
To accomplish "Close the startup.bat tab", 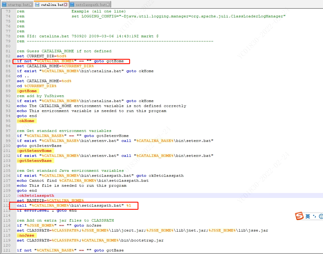I will click(x=31, y=5).
